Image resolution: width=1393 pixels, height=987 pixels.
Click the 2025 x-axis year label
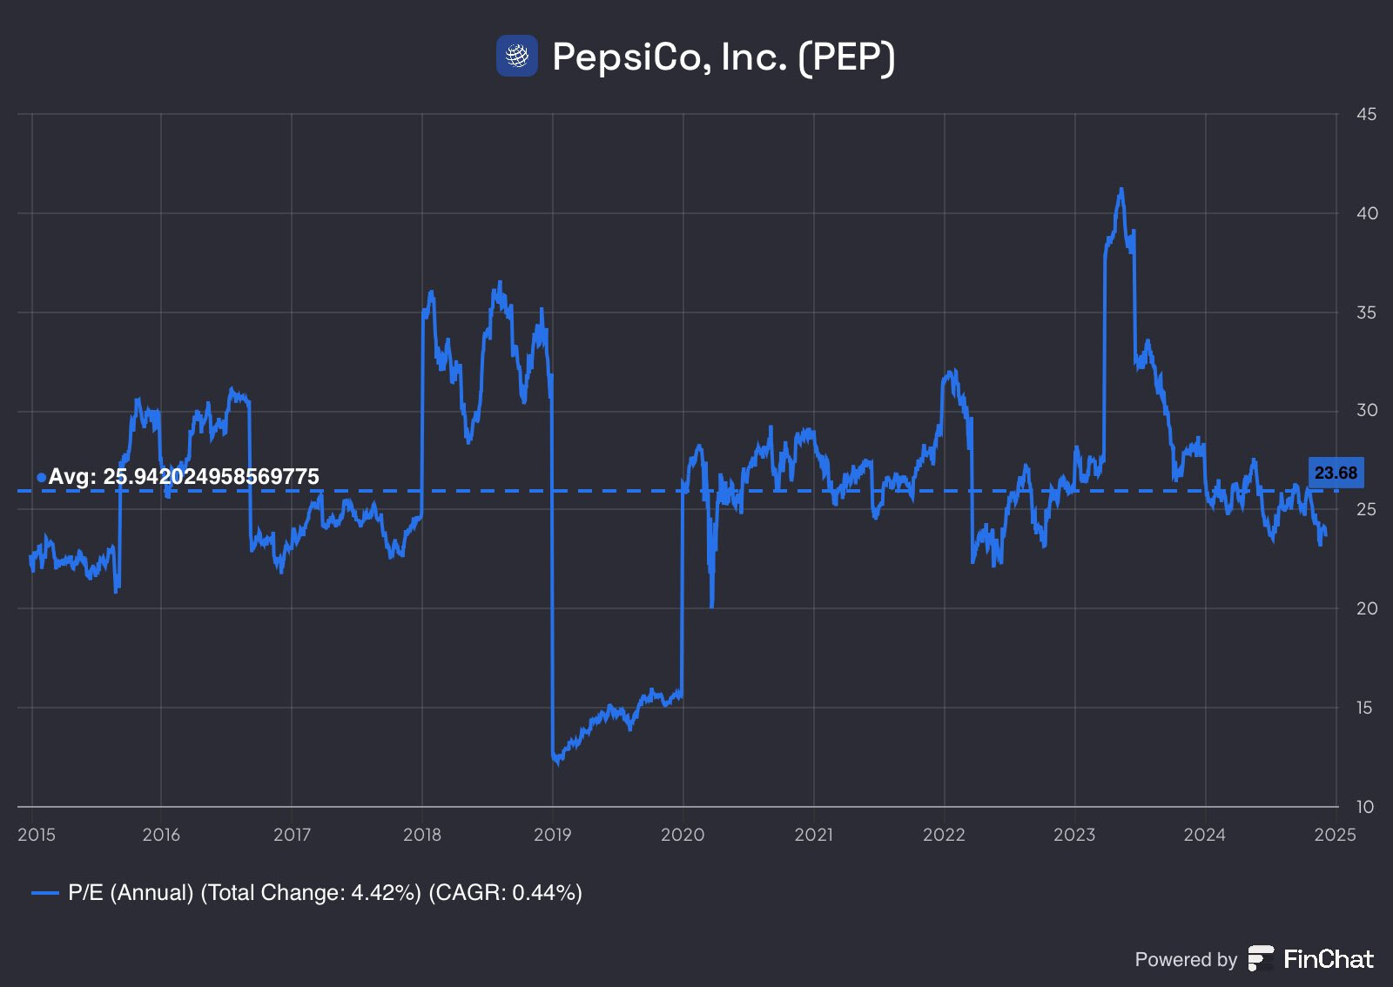tap(1336, 835)
